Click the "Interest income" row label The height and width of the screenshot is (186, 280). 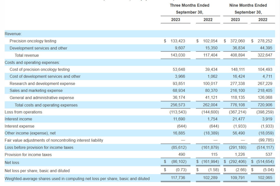[x=18, y=119]
